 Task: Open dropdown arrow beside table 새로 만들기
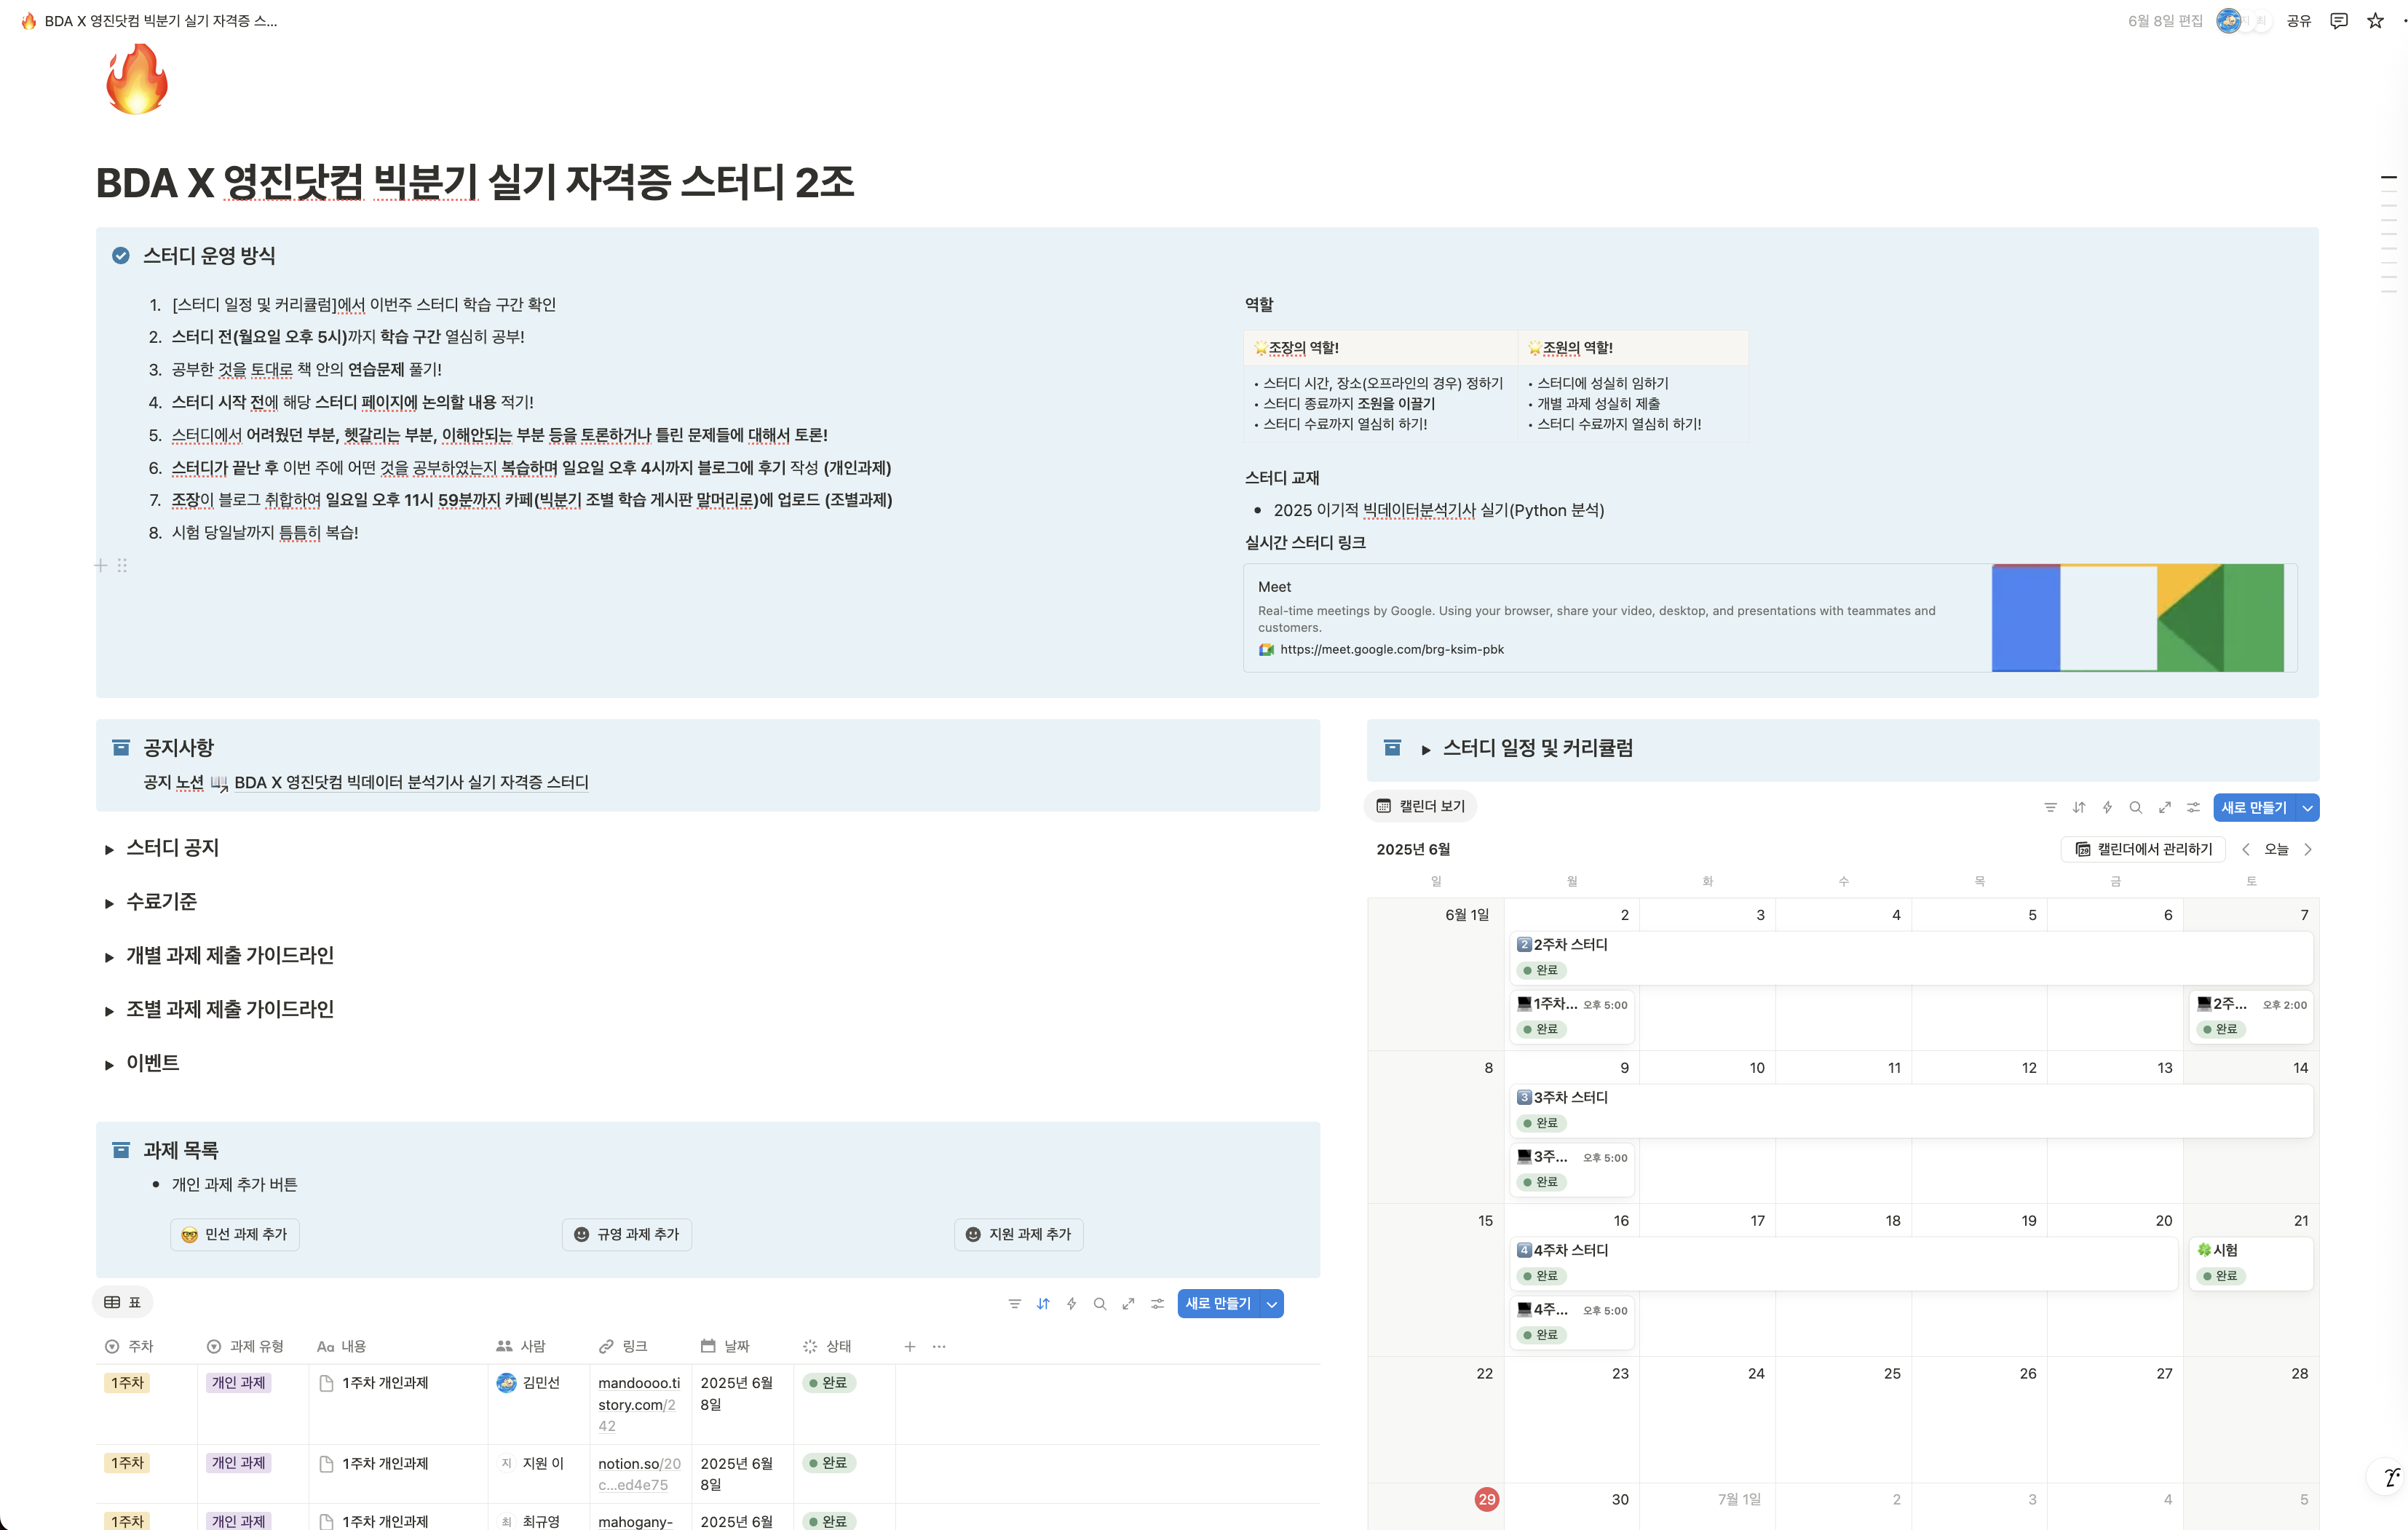point(1271,1303)
